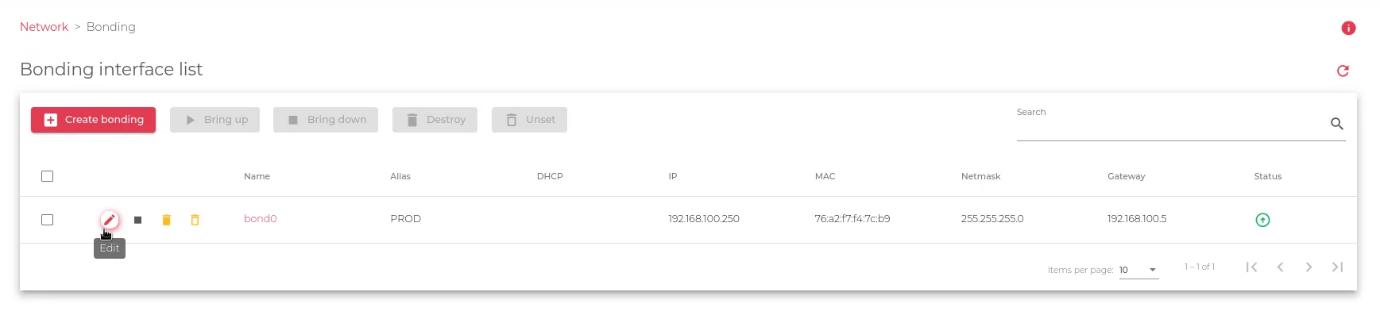Click the filled destroy trash icon for bond0
1380x319 pixels.
pos(167,220)
